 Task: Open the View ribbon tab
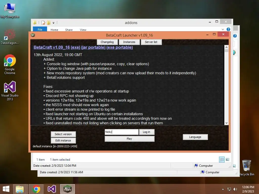pyautogui.click(x=83, y=30)
